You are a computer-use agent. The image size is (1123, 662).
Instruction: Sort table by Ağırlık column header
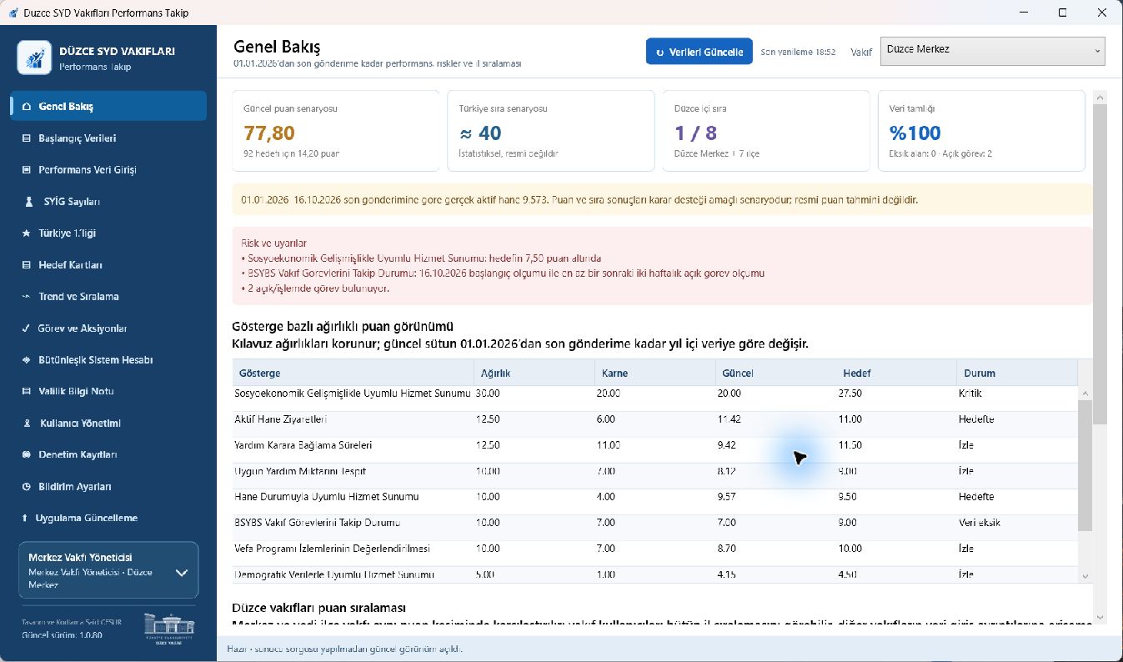[534, 373]
